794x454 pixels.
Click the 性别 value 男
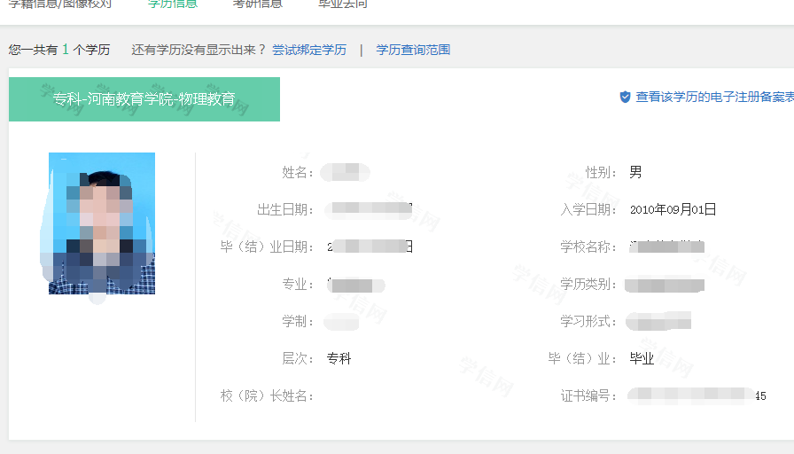[x=635, y=172]
